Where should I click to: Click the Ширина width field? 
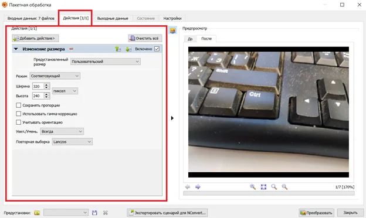click(x=38, y=86)
